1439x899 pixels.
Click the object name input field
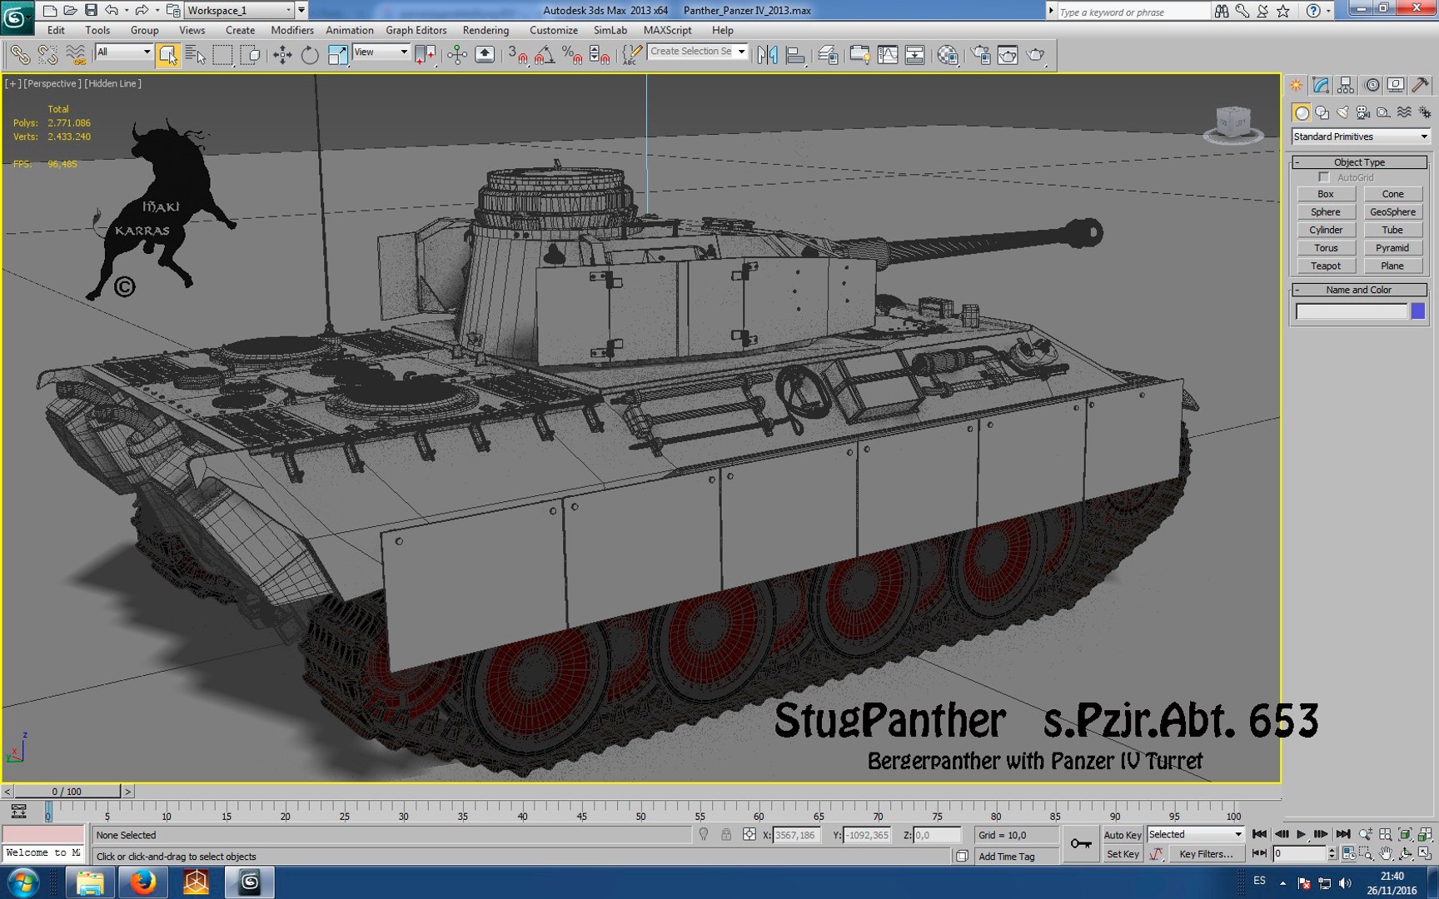click(1352, 311)
